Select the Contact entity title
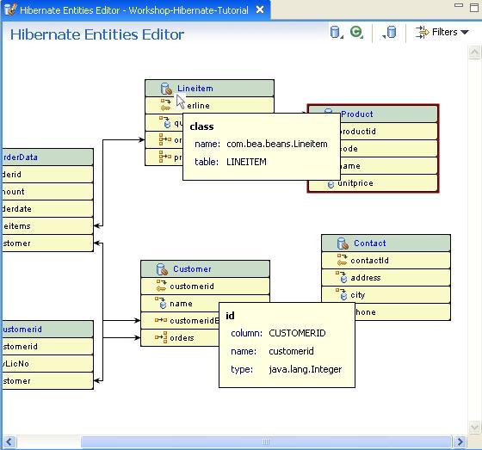Screen dimensions: 482x450 pos(370,243)
